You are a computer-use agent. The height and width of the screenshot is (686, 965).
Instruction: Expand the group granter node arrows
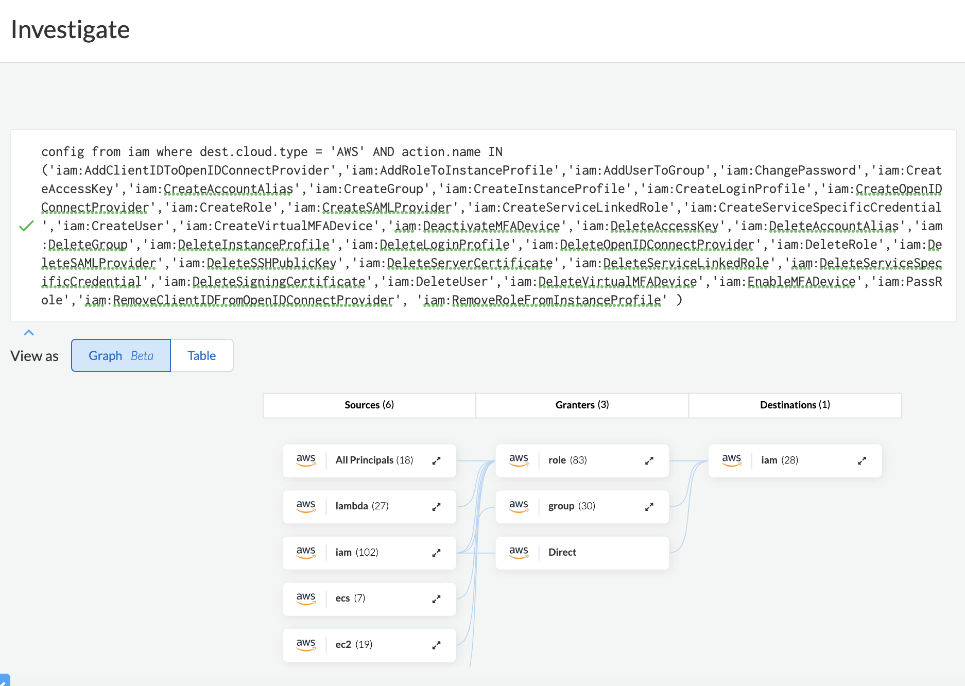coord(649,507)
